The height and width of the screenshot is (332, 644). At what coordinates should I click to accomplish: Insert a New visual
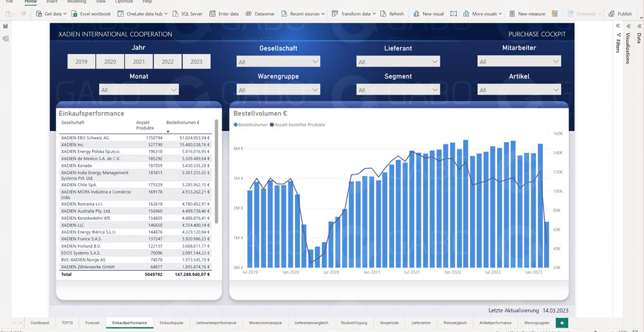point(428,14)
